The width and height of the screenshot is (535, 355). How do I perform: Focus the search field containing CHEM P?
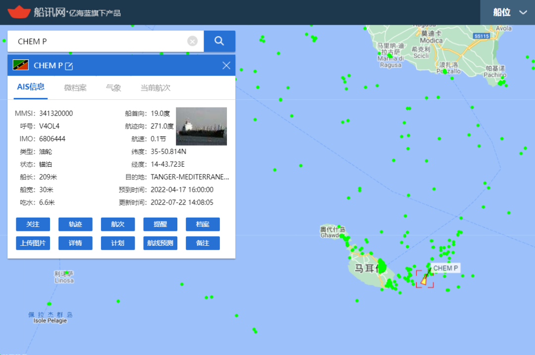coord(99,41)
